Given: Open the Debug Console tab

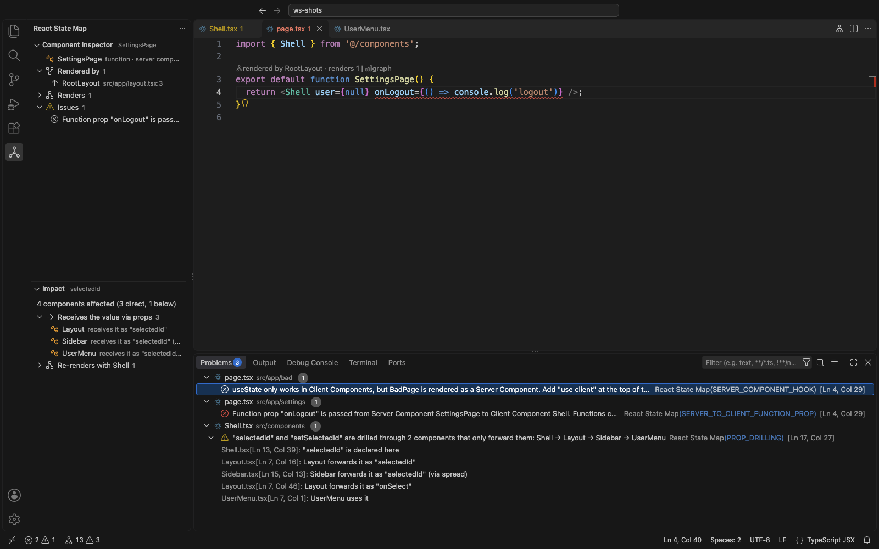Looking at the screenshot, I should [313, 362].
